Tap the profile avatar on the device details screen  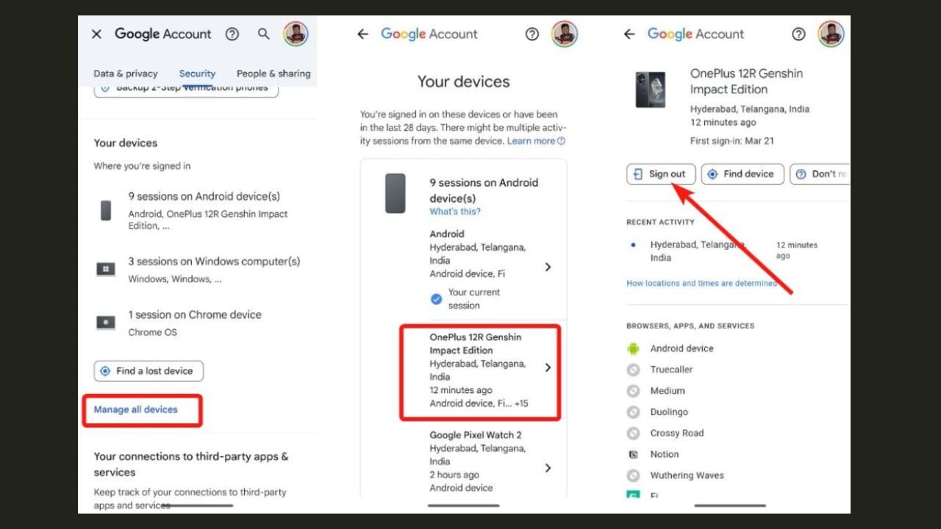point(831,34)
